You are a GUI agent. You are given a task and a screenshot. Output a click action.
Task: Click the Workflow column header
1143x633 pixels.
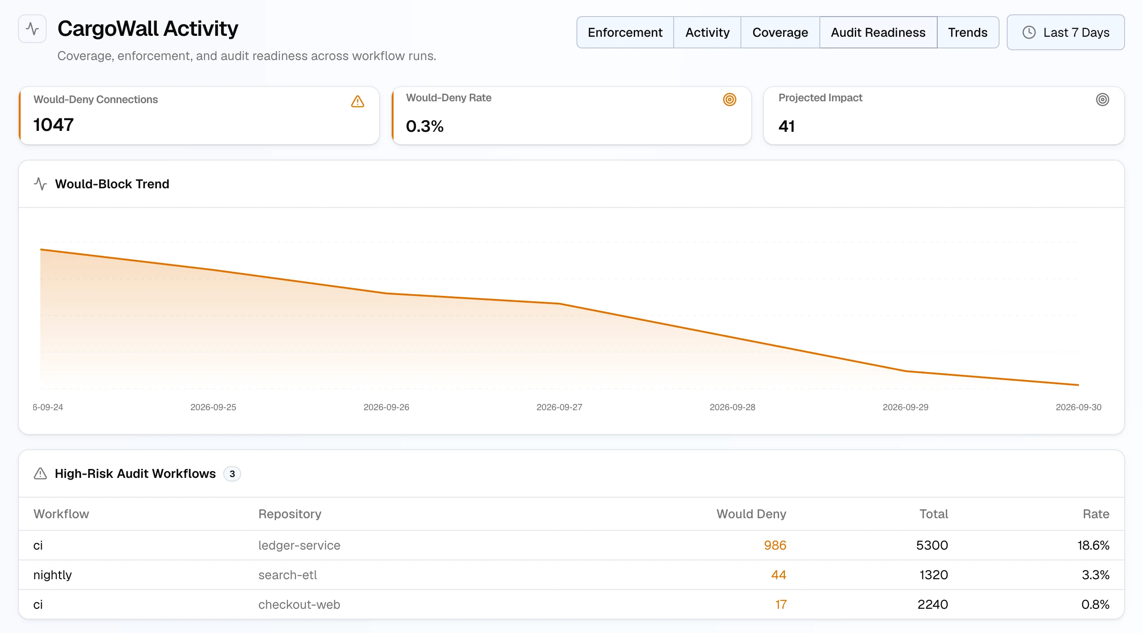coord(61,514)
